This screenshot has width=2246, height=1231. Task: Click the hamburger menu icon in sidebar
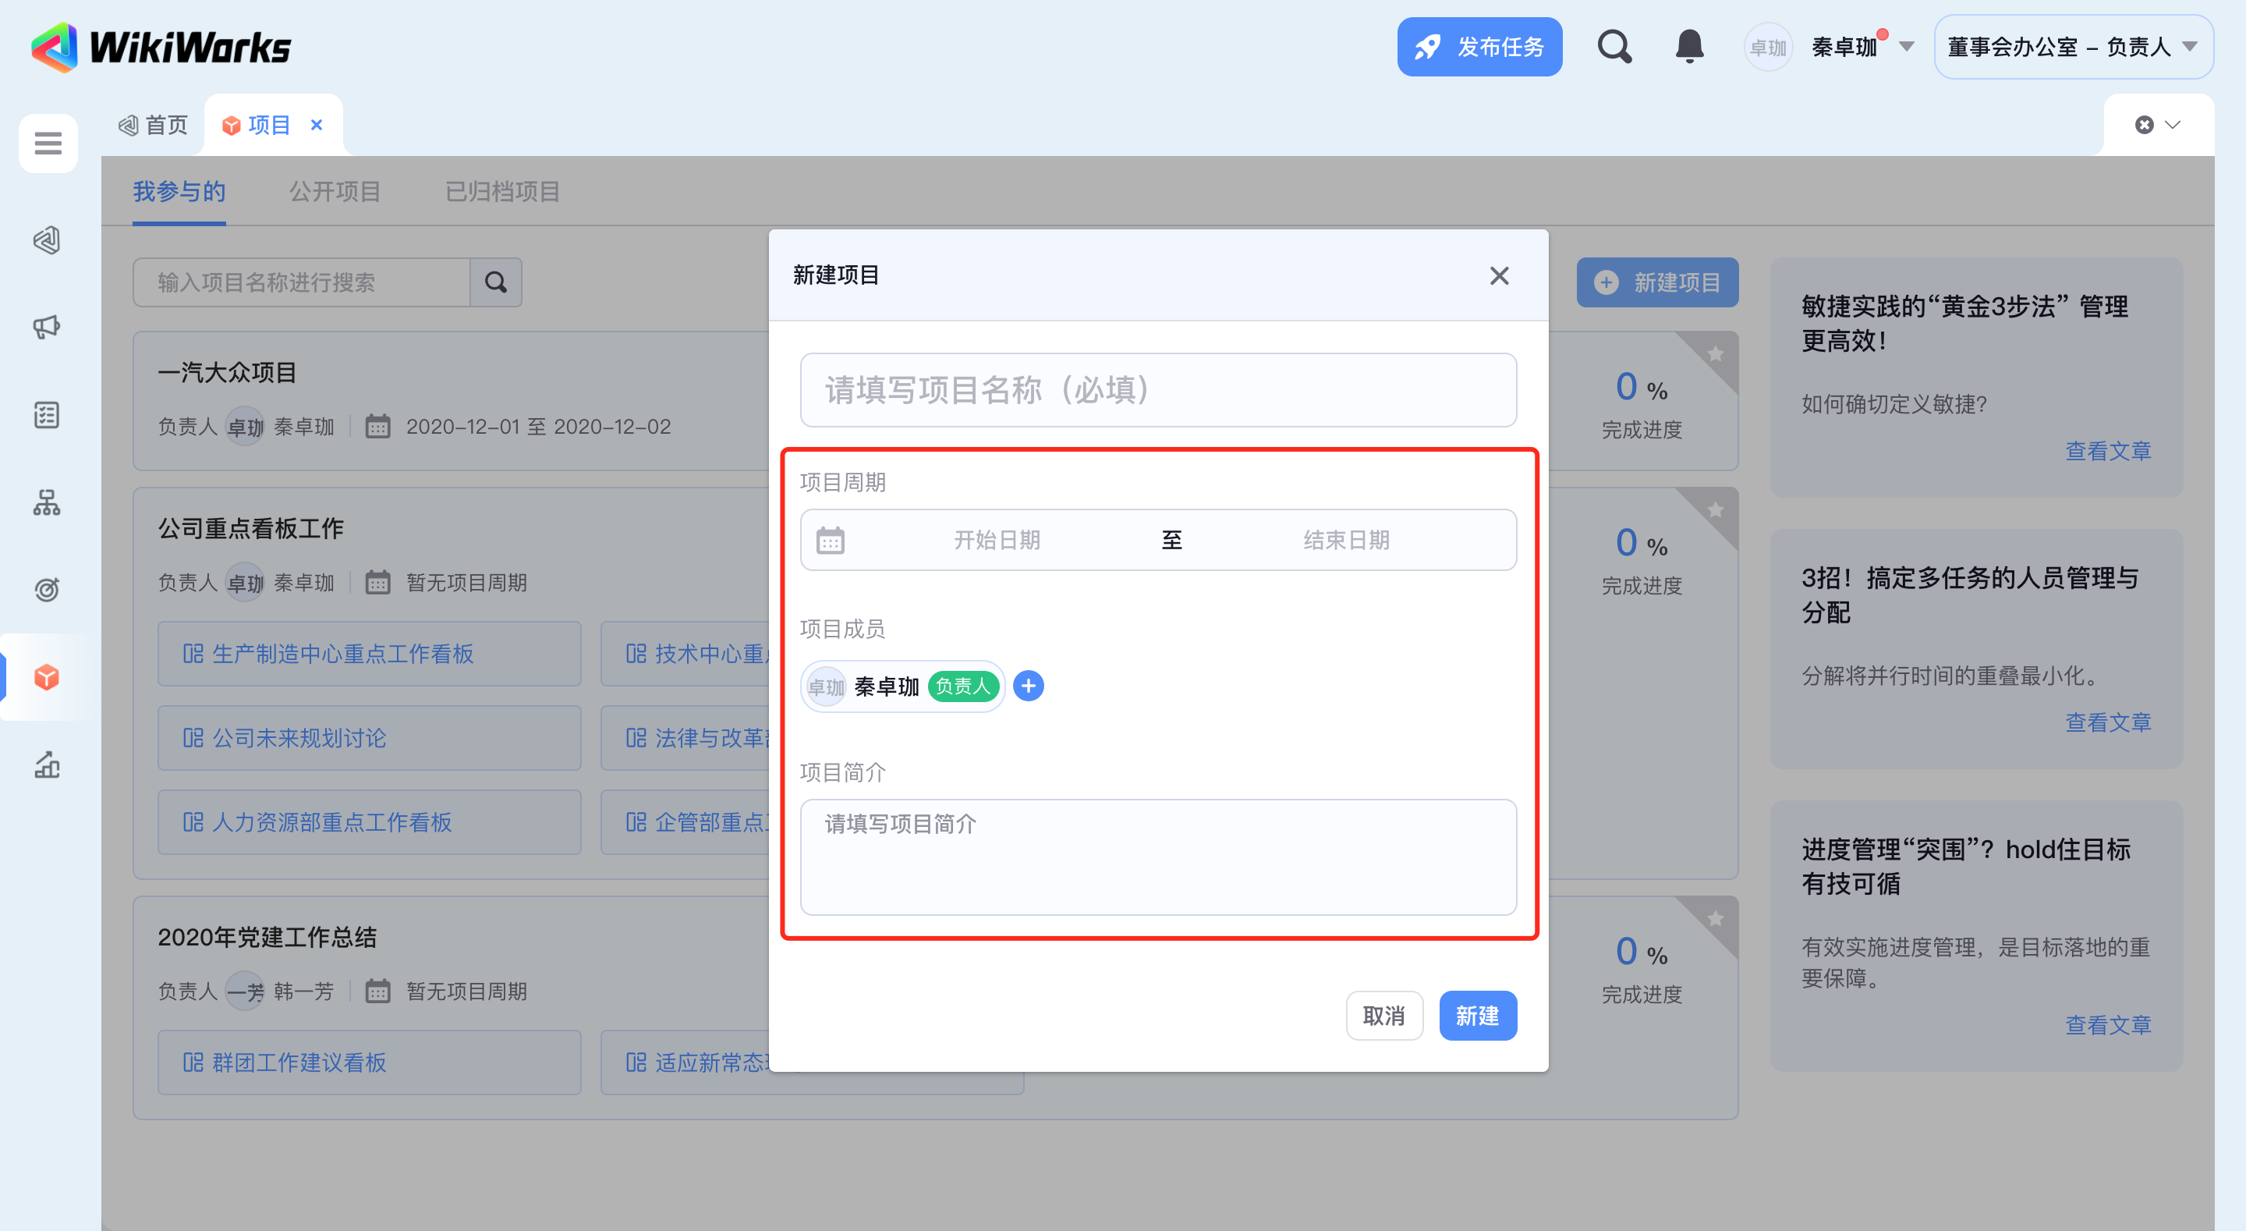48,142
